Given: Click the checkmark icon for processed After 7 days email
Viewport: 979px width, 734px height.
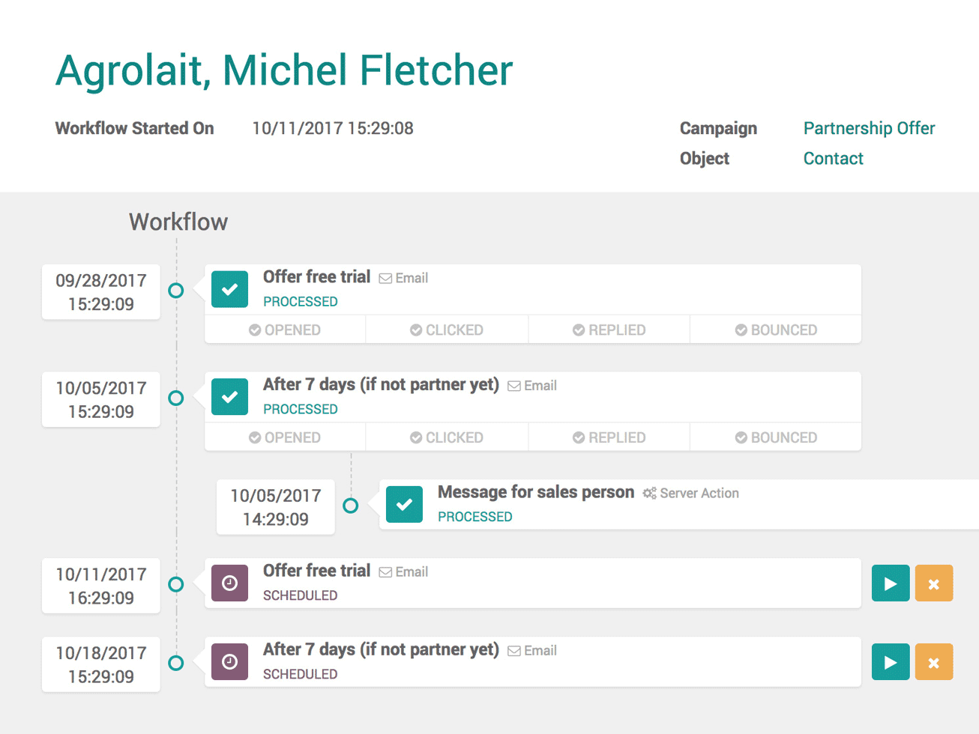Looking at the screenshot, I should (x=229, y=397).
